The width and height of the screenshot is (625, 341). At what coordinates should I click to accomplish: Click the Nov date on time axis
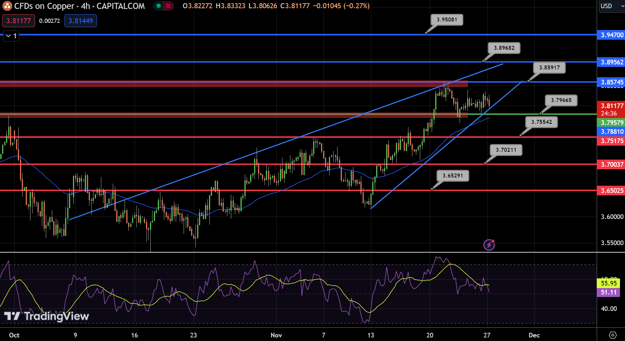(x=276, y=335)
